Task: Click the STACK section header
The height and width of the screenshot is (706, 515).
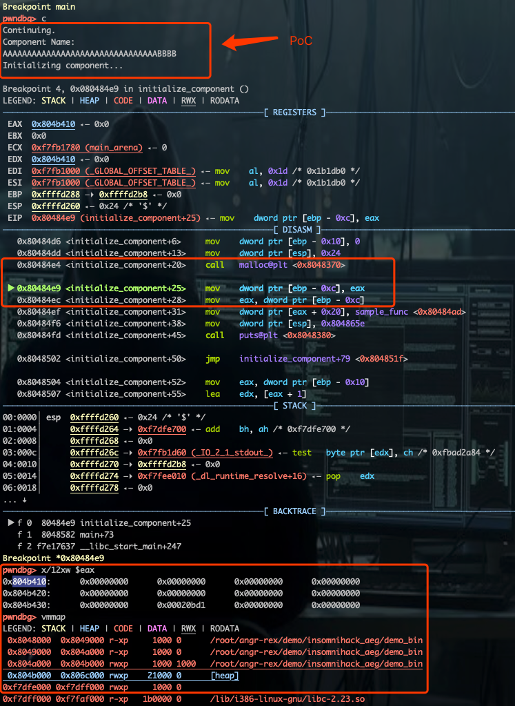Action: (x=294, y=406)
